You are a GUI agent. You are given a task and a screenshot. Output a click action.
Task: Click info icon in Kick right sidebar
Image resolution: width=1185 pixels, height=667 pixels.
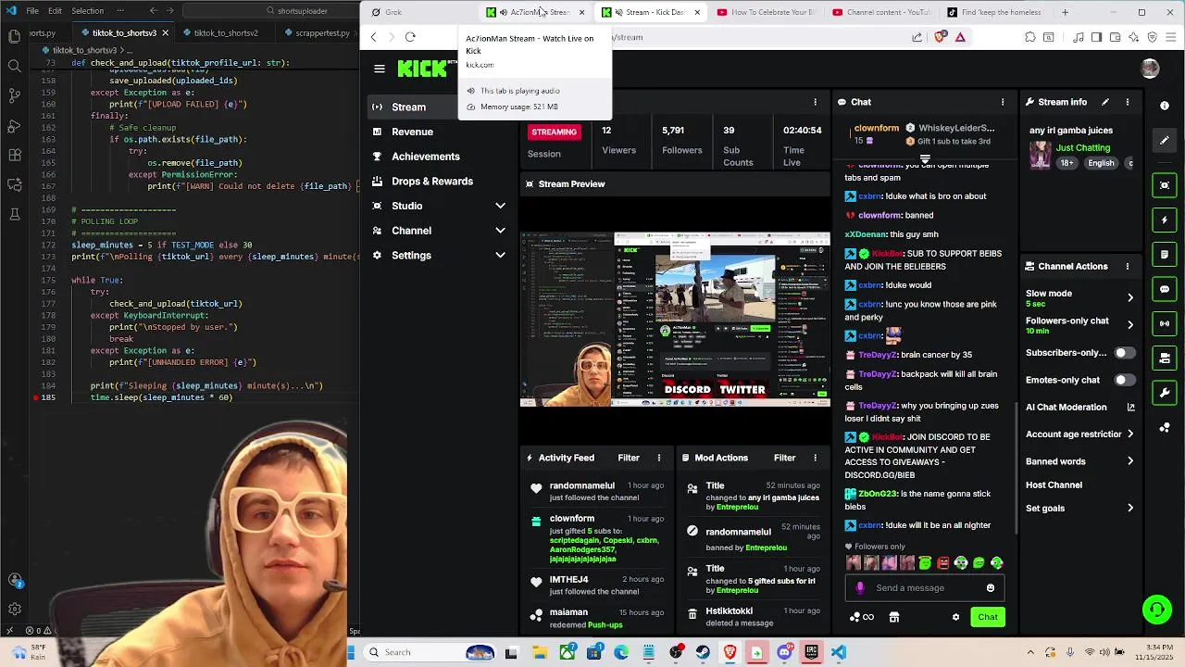(x=1165, y=106)
